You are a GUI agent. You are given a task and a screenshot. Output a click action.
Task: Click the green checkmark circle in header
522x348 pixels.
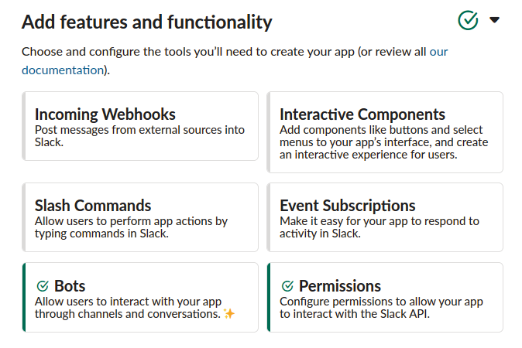point(468,20)
